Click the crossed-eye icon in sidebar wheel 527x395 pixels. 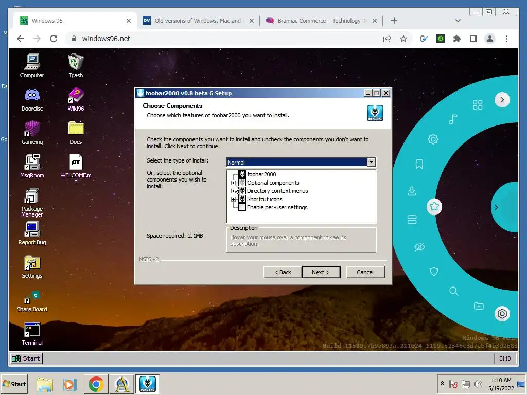[x=419, y=247]
